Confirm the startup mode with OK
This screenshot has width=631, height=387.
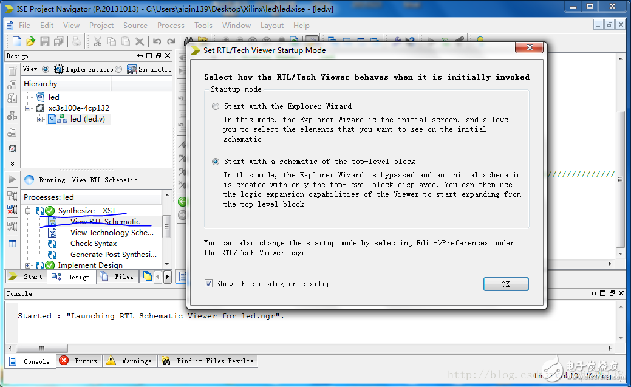[x=506, y=284]
